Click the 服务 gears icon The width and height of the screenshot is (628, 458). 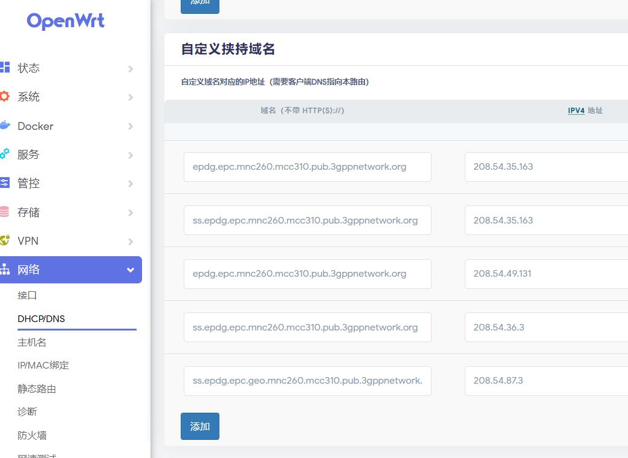(x=5, y=154)
